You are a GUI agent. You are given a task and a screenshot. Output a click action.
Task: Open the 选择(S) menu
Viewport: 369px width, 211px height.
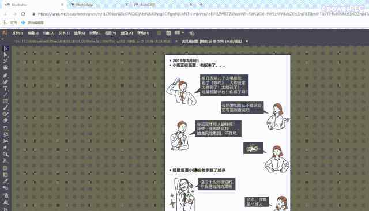click(80, 33)
